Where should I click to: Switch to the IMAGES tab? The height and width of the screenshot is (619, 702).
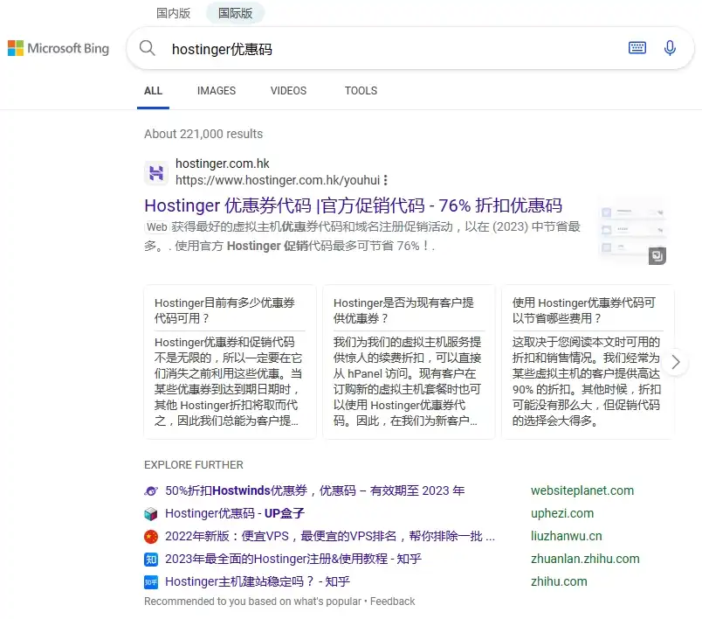tap(217, 91)
